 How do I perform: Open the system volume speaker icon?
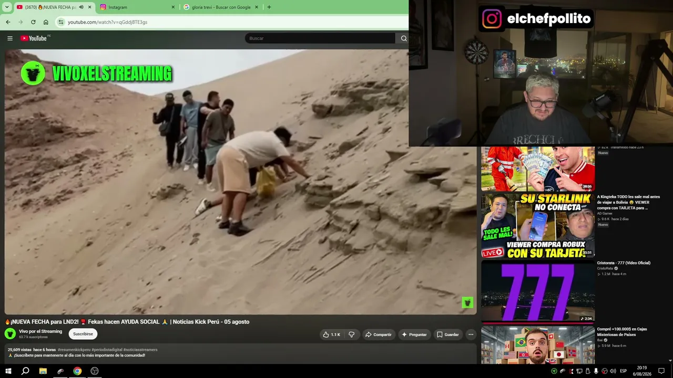point(613,371)
